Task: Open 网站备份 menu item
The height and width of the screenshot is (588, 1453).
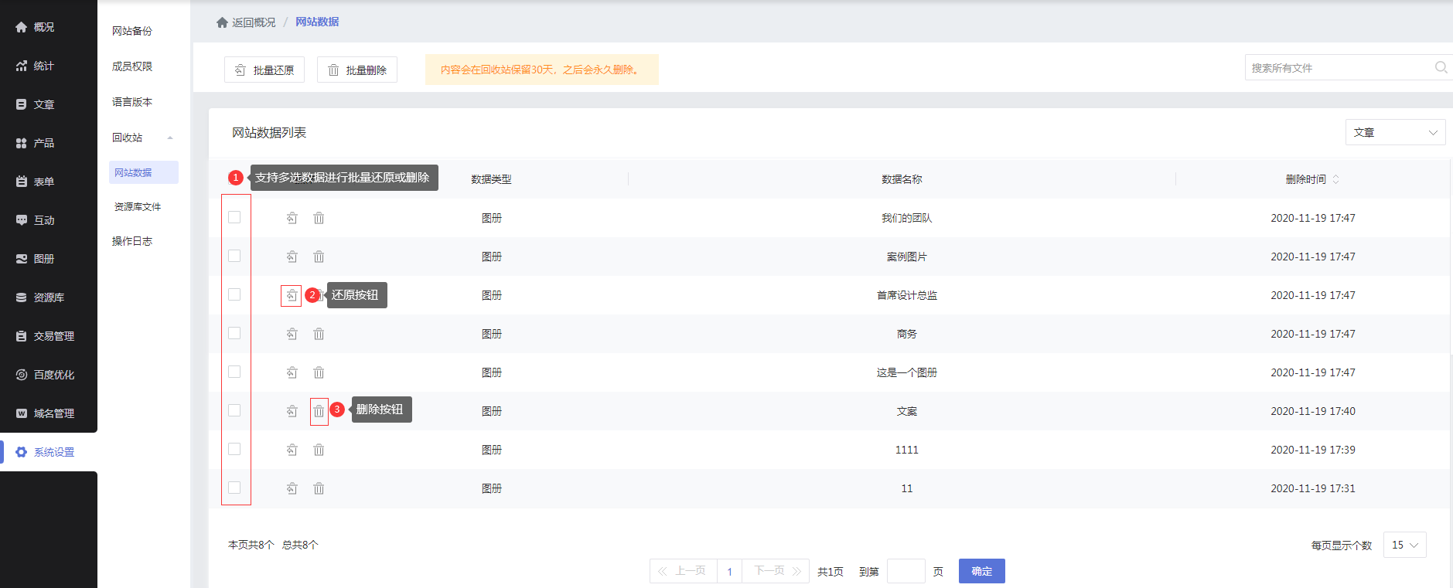Action: click(x=132, y=31)
